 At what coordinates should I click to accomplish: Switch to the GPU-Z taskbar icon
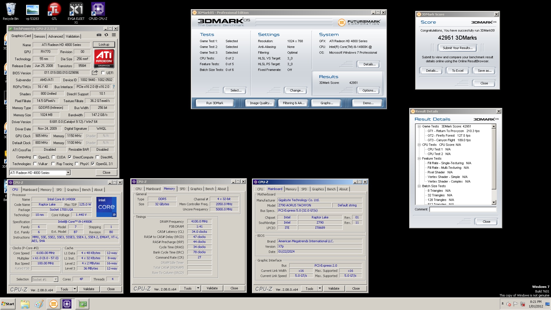tap(83, 304)
